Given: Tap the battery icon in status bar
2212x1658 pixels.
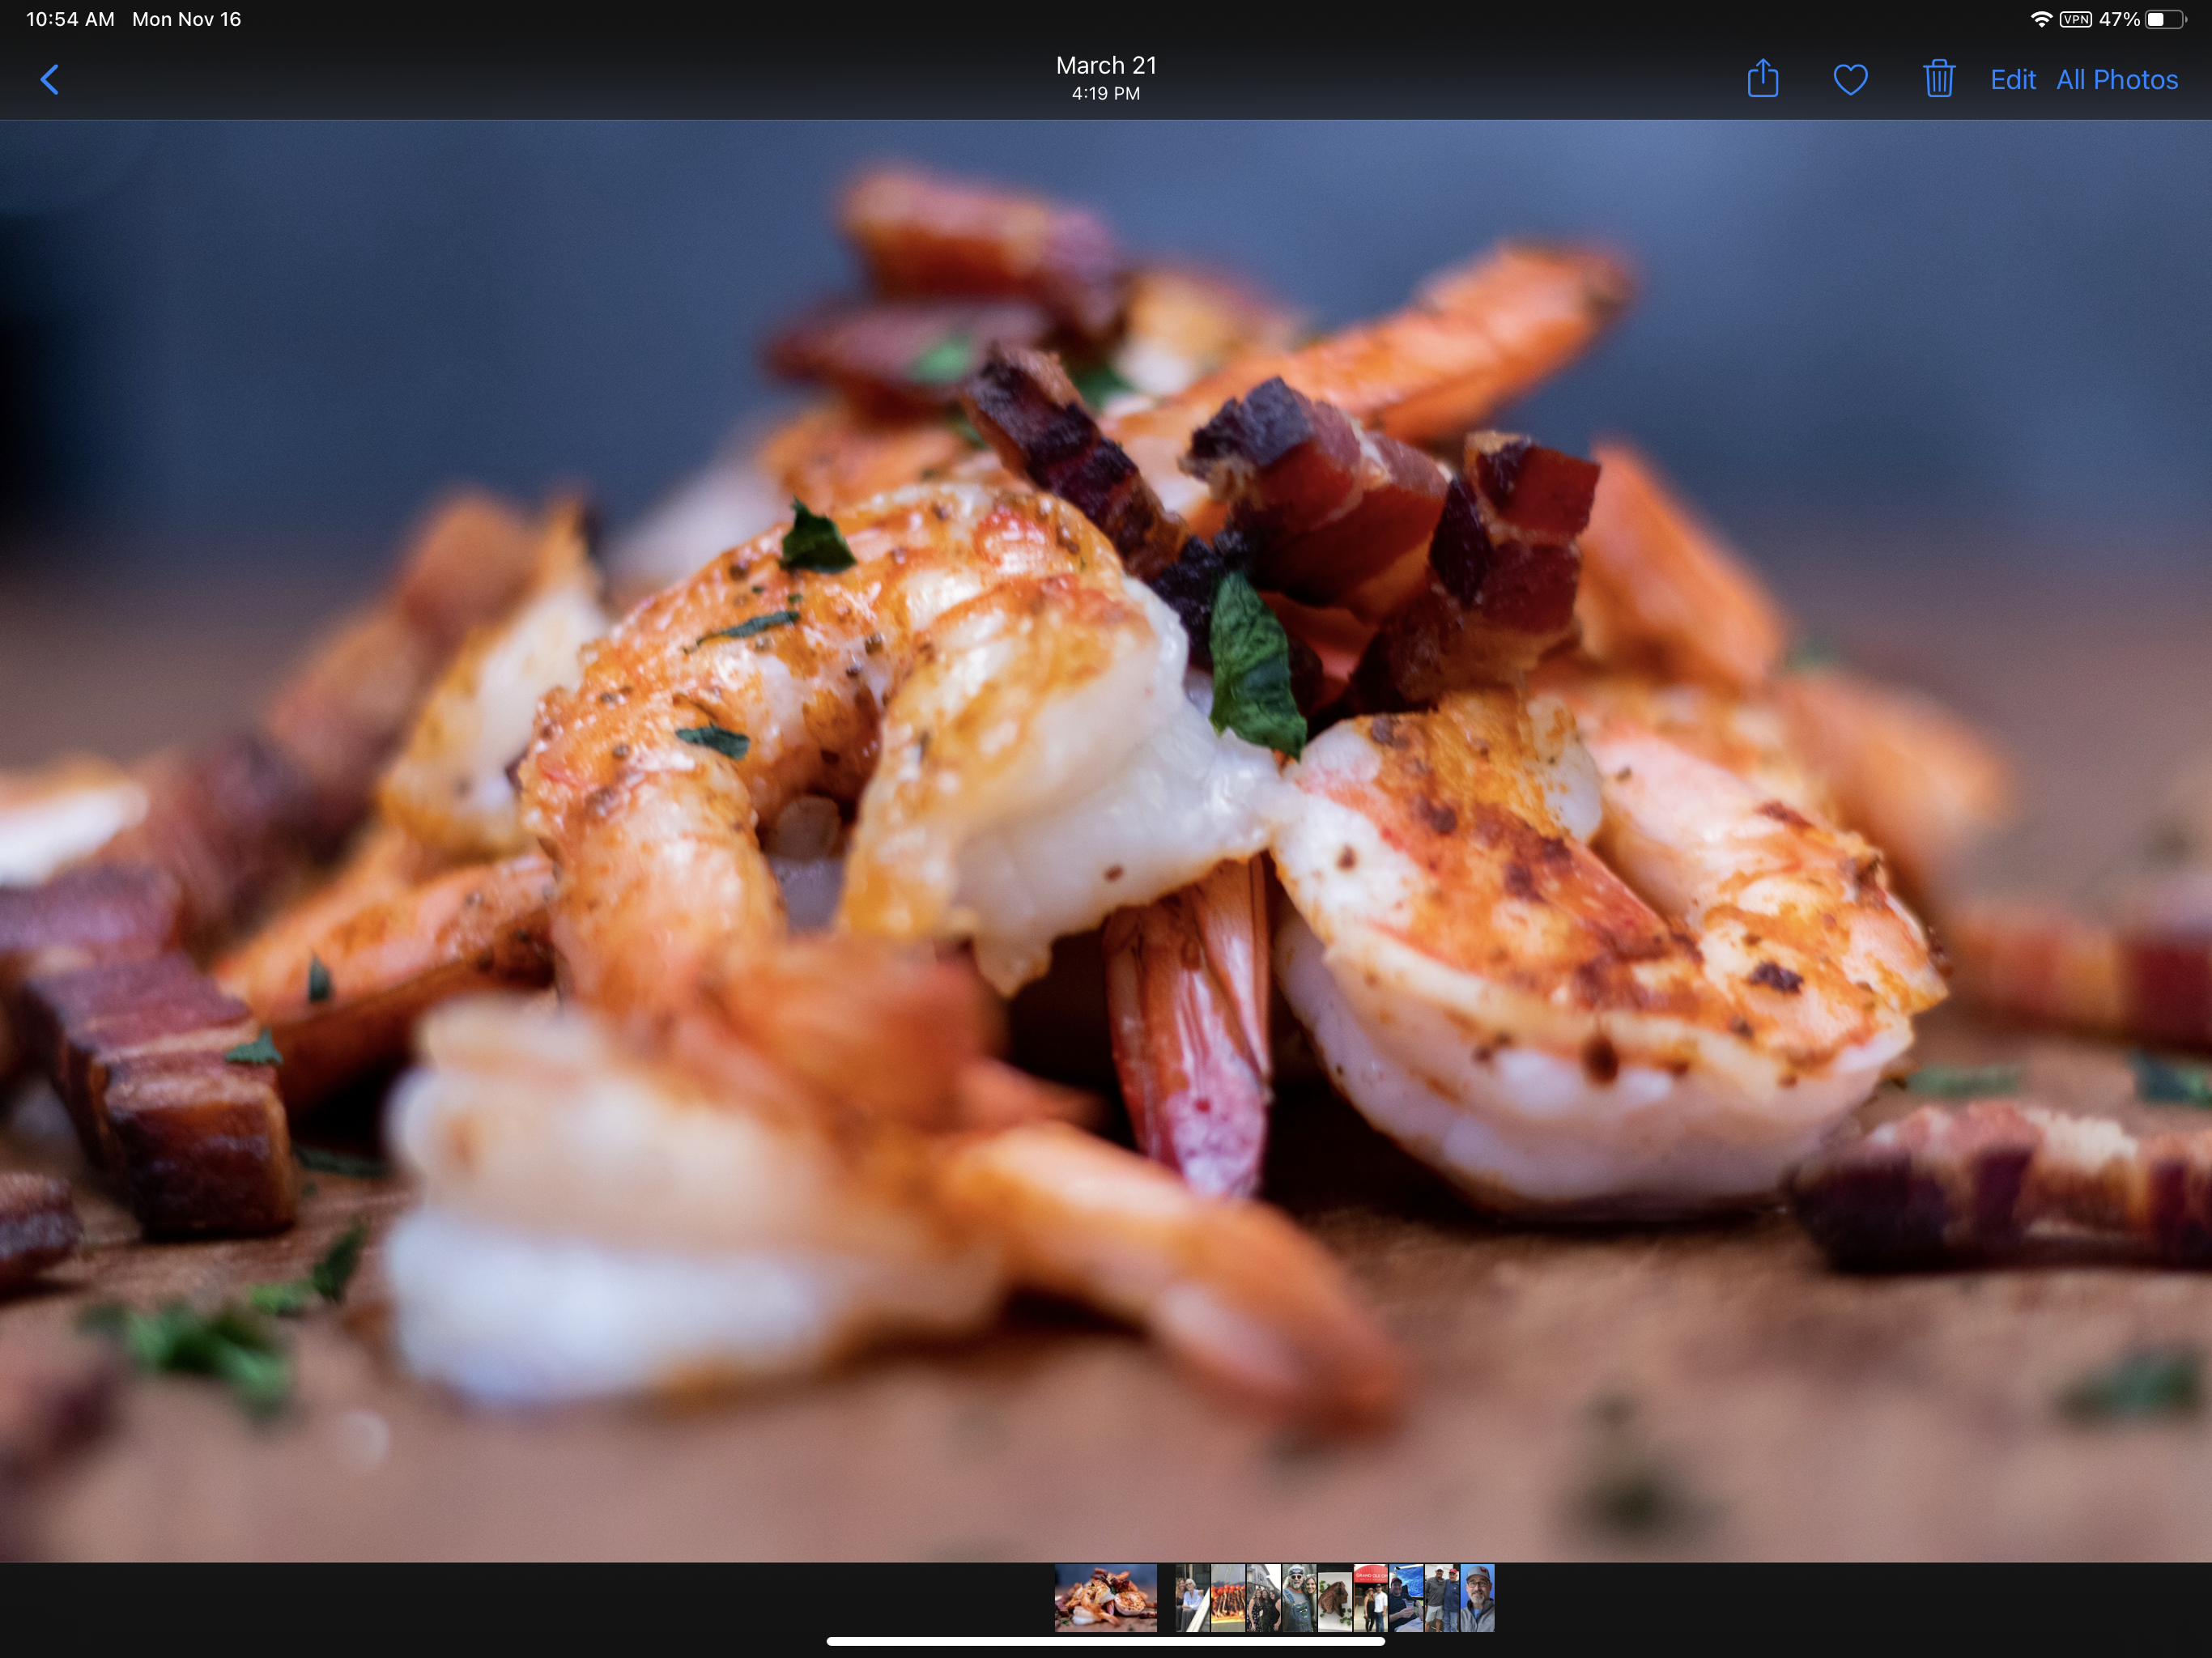Looking at the screenshot, I should pos(2165,19).
